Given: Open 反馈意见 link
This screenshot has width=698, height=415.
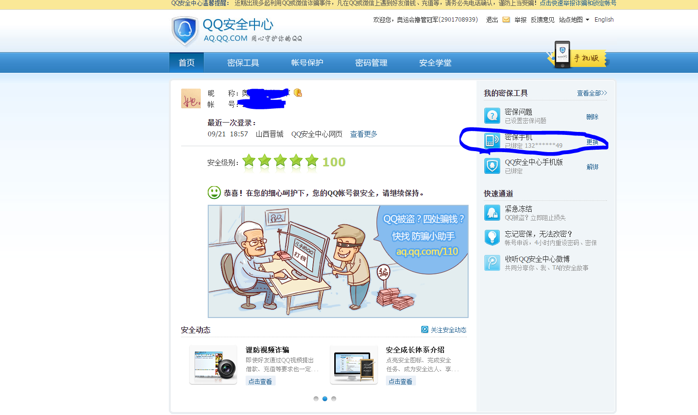Looking at the screenshot, I should click(542, 20).
